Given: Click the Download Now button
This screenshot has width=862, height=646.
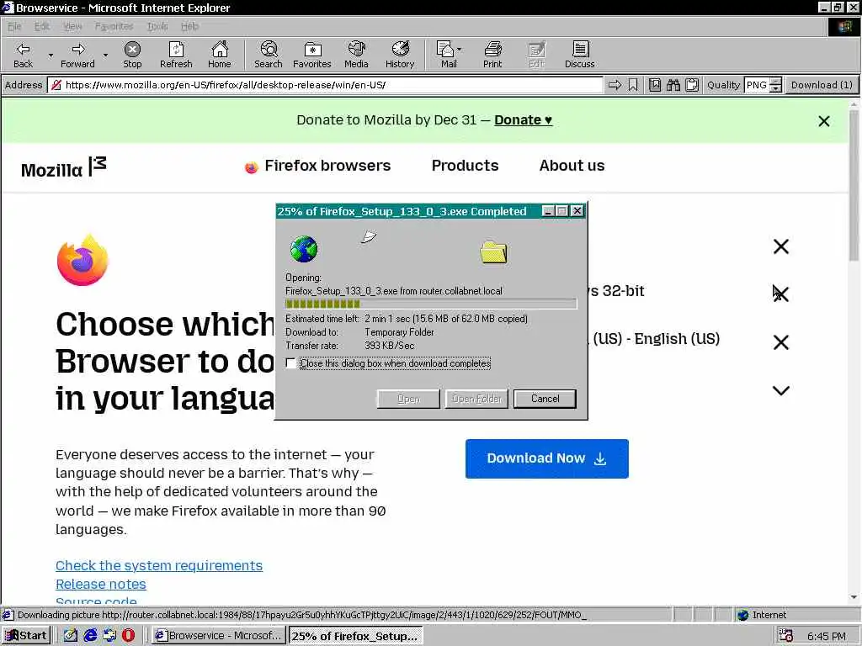Looking at the screenshot, I should click(x=546, y=458).
